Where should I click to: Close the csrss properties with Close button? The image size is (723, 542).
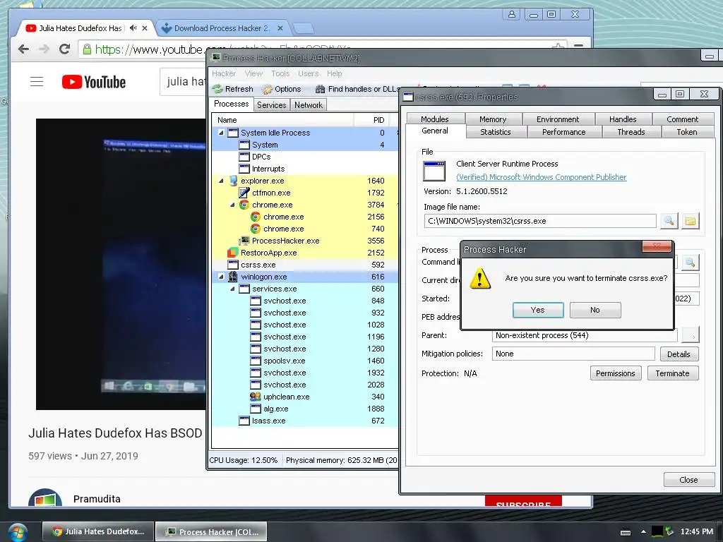688,480
